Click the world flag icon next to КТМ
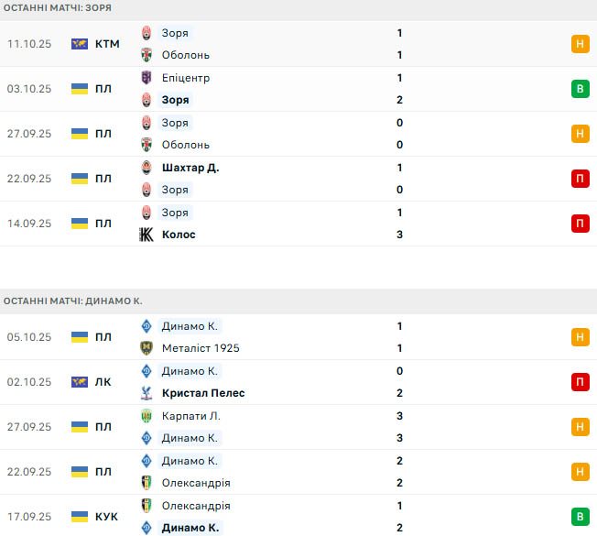The height and width of the screenshot is (536, 597). (x=80, y=44)
